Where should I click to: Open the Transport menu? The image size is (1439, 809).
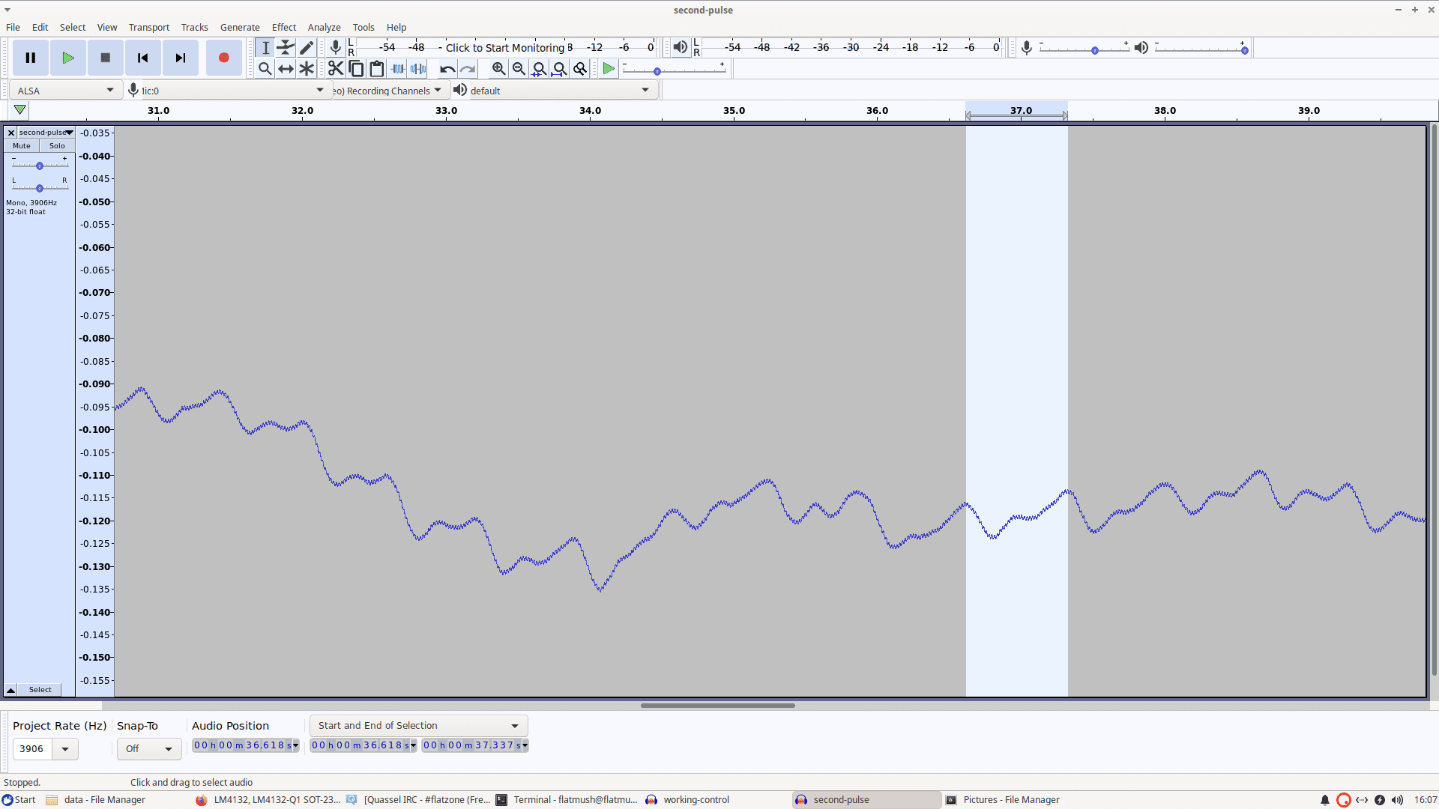coord(149,28)
